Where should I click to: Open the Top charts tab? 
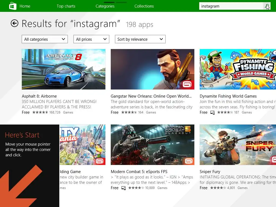click(x=66, y=6)
